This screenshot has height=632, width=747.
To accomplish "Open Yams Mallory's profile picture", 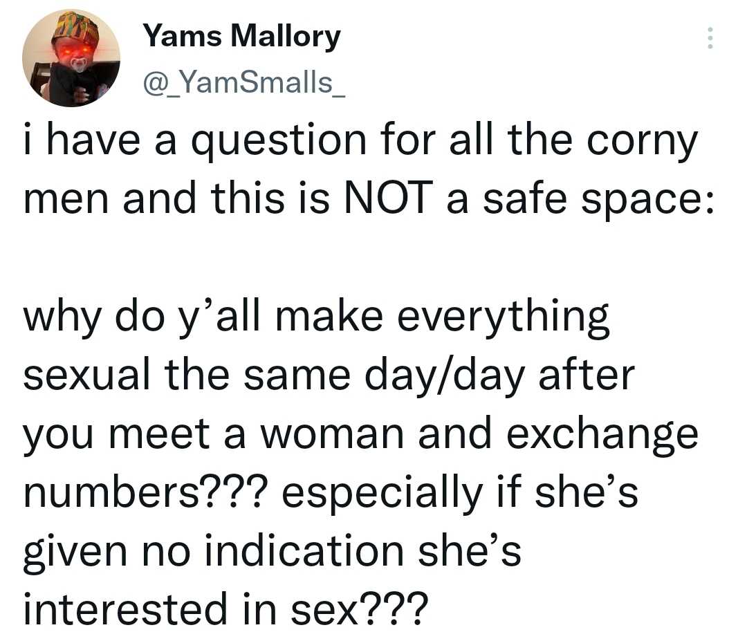I will tap(71, 58).
